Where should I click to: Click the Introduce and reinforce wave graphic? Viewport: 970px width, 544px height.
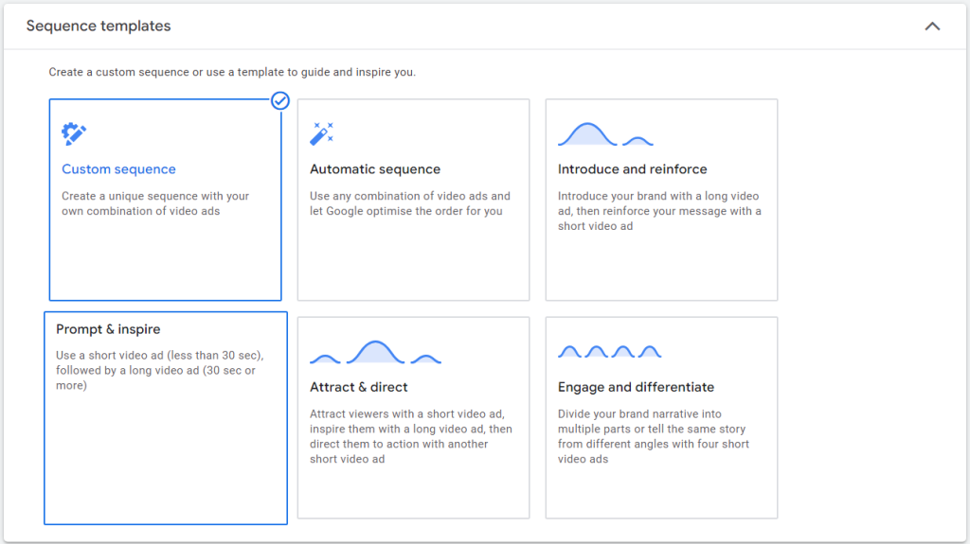(605, 135)
